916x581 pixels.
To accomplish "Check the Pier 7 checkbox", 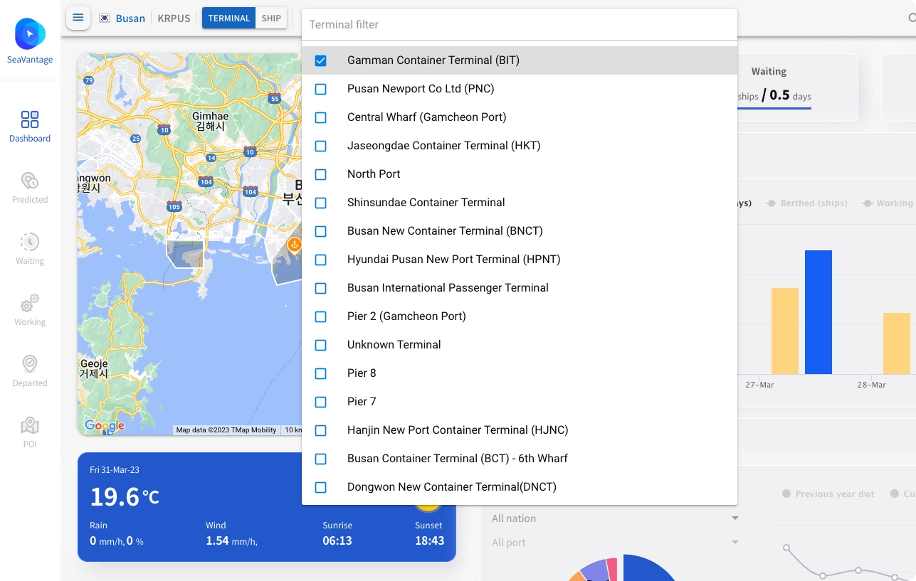I will pyautogui.click(x=321, y=402).
